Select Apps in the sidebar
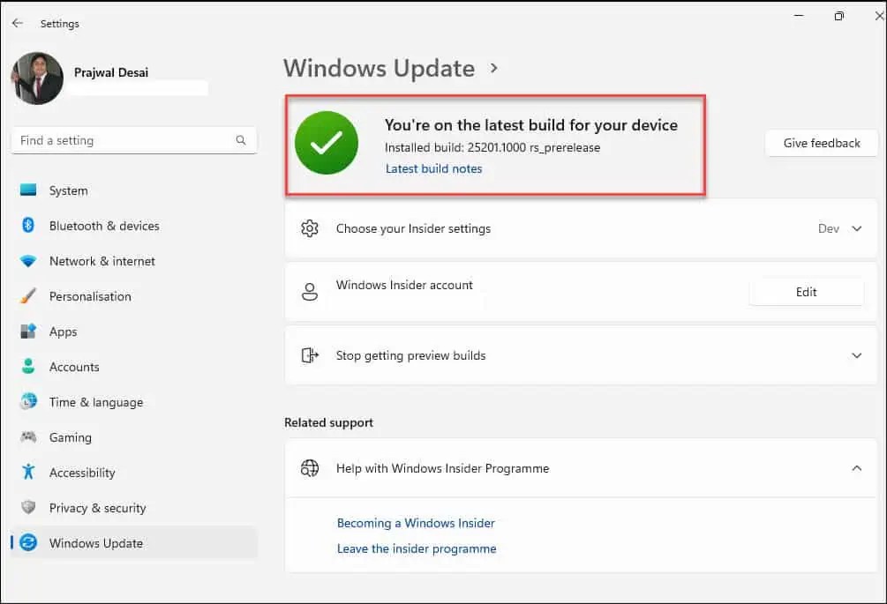Image resolution: width=887 pixels, height=604 pixels. click(134, 332)
